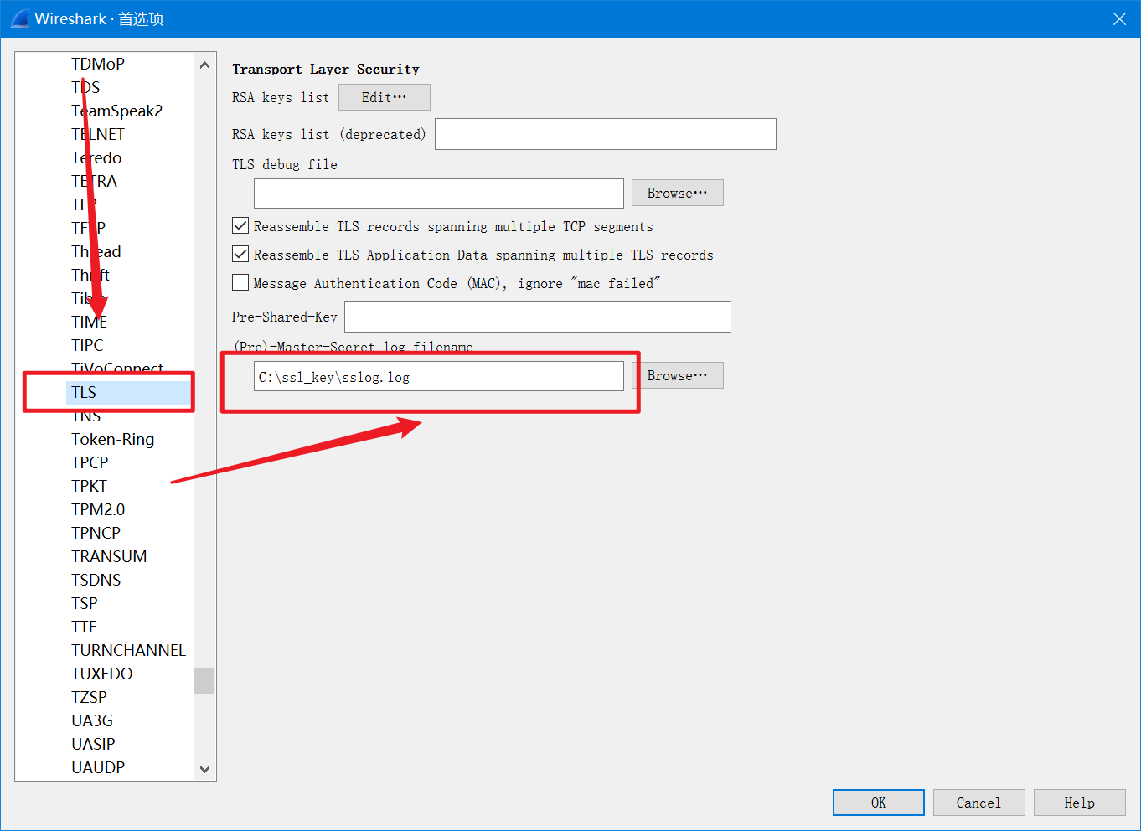Select UA3G protocol entry
This screenshot has width=1141, height=831.
(x=92, y=720)
